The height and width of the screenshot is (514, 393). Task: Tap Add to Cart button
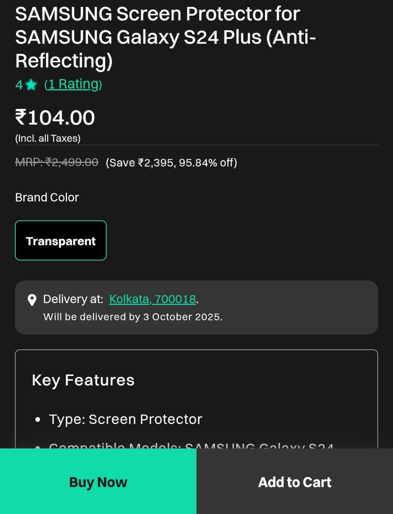295,482
